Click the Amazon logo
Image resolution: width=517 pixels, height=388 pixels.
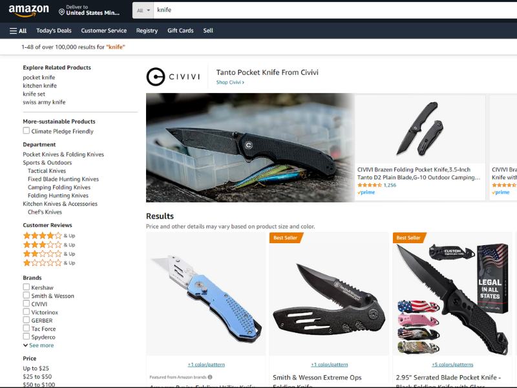pos(28,10)
